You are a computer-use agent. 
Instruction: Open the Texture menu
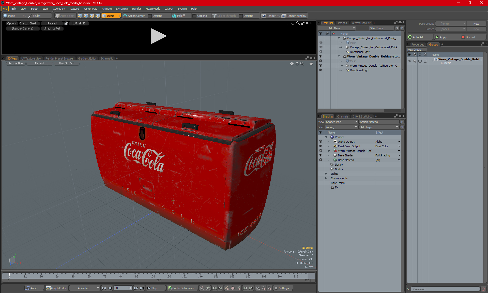point(74,9)
